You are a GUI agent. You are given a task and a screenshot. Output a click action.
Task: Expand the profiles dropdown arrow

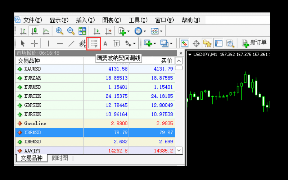(x=171, y=44)
